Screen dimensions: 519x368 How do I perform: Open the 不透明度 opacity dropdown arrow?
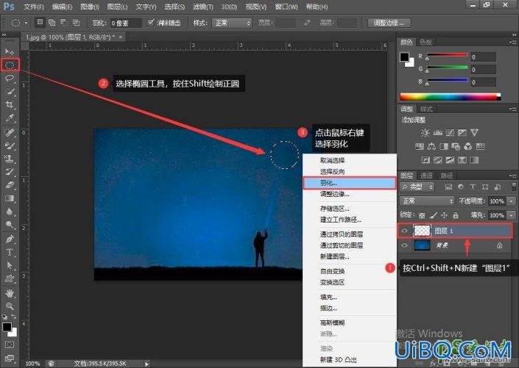coord(512,201)
